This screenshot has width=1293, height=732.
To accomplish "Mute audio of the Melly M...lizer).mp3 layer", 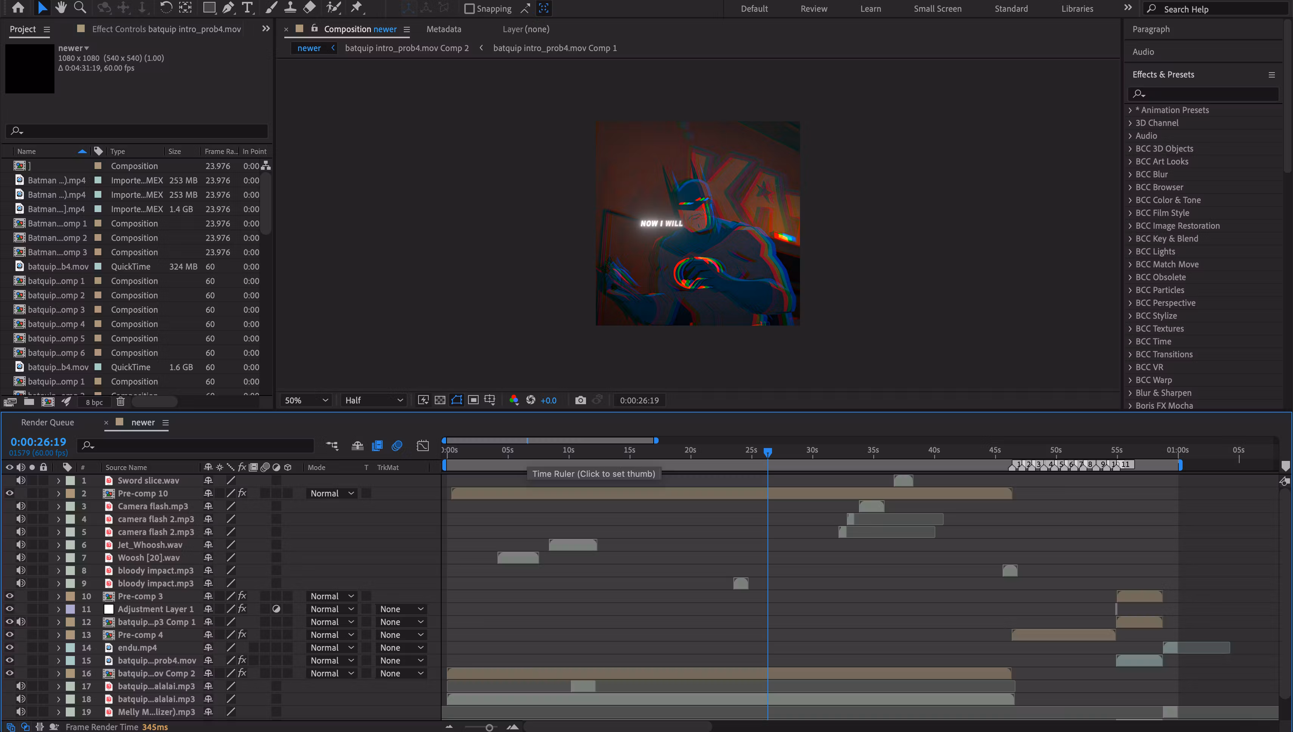I will [21, 711].
